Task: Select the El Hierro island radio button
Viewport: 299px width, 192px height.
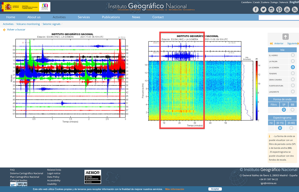Action: pyautogui.click(x=293, y=55)
